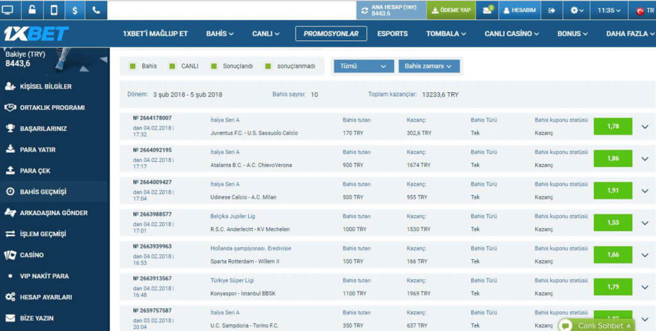Click the padlock icon in top bar
Screen dimensions: 656x331
coord(32,10)
